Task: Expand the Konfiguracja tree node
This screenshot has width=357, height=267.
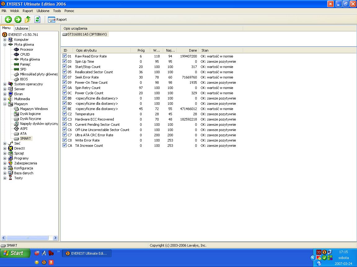Action: coord(5,168)
